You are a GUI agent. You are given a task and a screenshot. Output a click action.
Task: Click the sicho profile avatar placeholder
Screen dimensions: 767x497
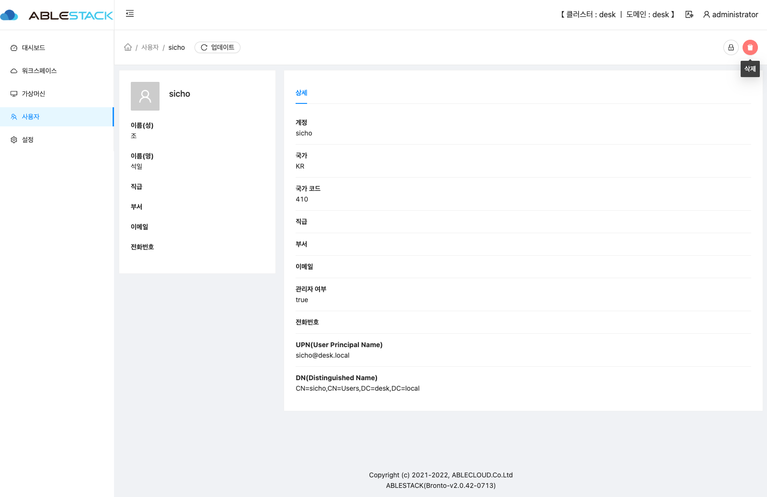[x=145, y=96]
